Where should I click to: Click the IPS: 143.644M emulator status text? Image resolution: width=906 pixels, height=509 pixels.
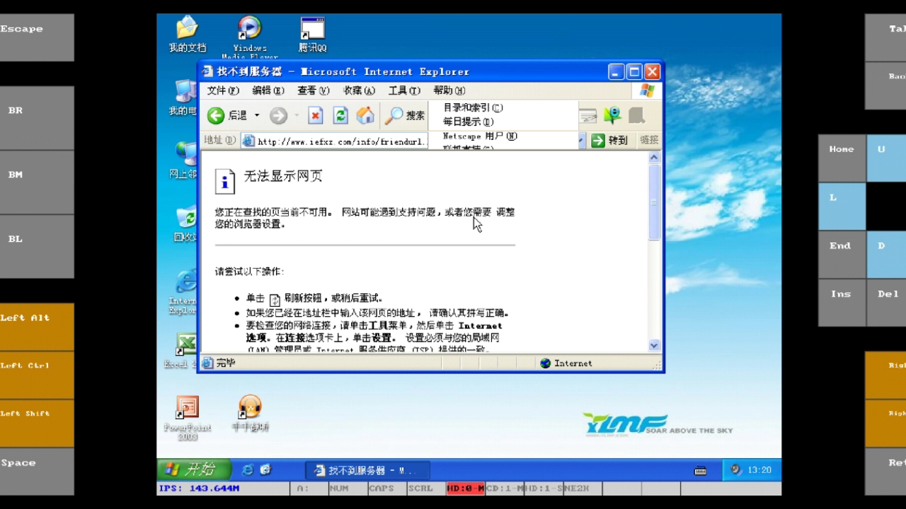click(x=199, y=488)
